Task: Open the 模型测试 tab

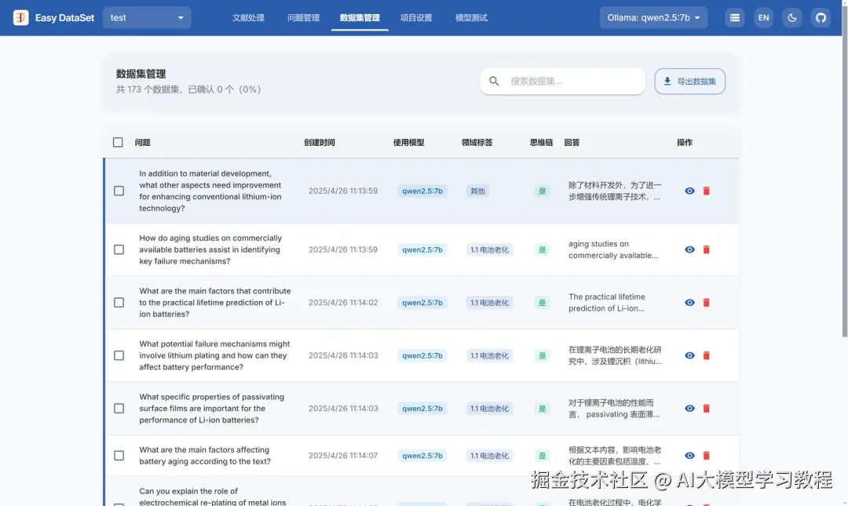Action: coord(471,18)
